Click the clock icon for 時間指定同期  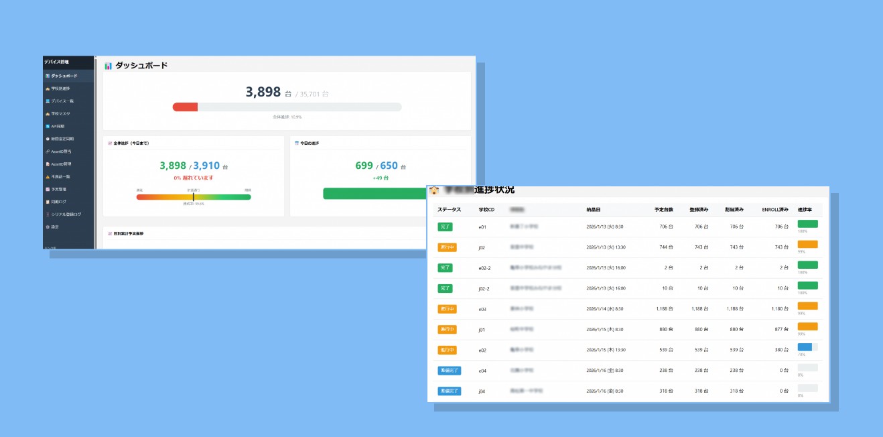click(x=48, y=139)
